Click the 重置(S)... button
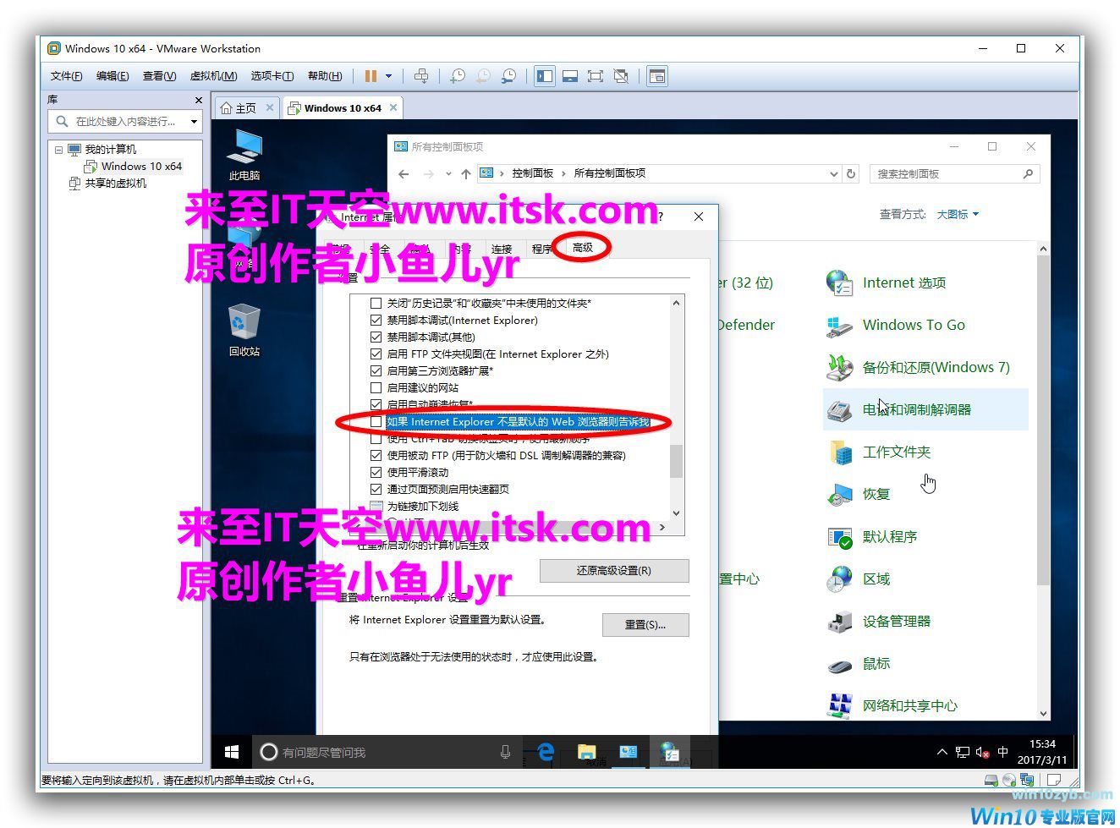1120x828 pixels. click(645, 625)
